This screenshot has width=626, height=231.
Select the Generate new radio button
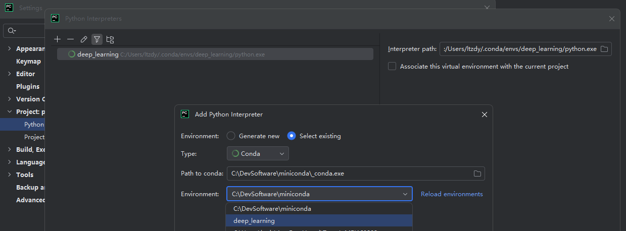click(231, 136)
